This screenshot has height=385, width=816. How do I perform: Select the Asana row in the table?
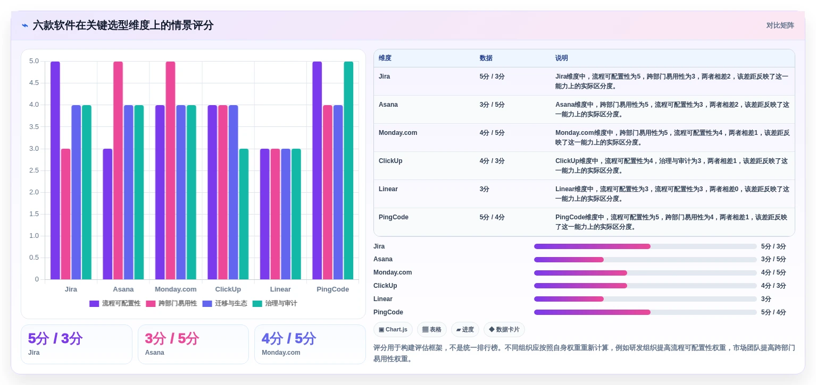(584, 109)
